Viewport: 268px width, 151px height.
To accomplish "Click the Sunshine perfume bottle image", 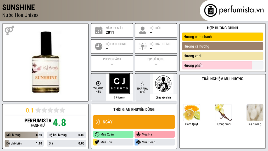I will point(46,62).
